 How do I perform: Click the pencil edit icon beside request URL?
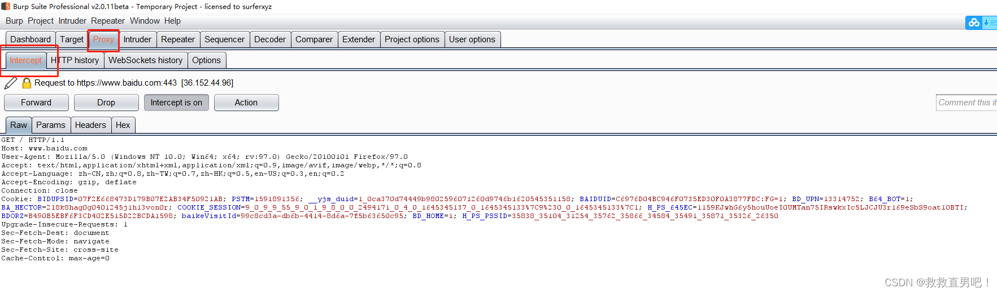click(x=10, y=83)
